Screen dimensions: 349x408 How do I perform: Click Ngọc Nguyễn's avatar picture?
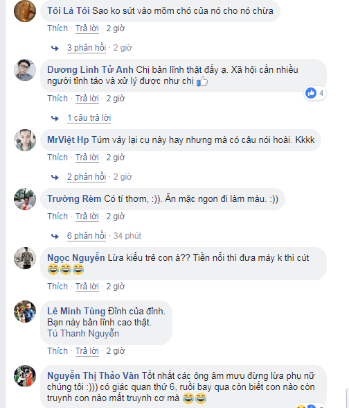[25, 258]
